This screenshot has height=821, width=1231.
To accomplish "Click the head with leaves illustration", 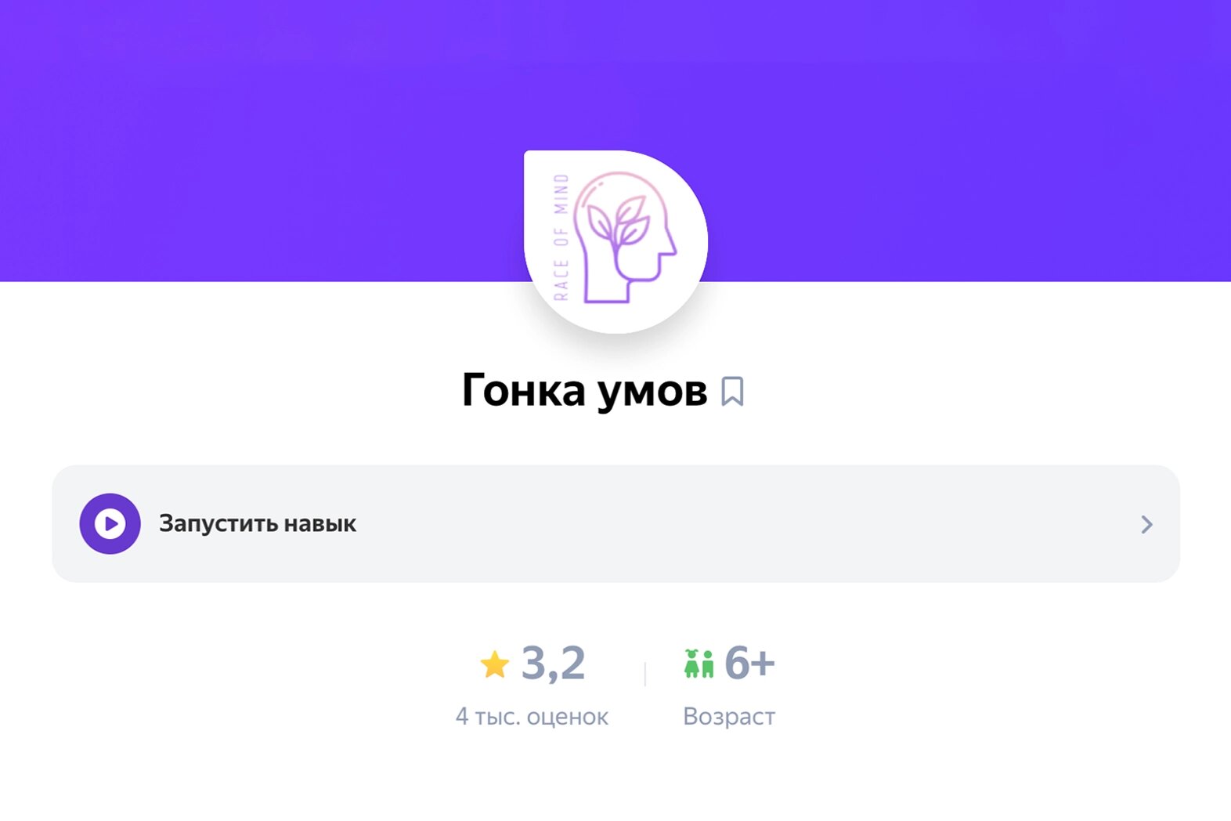I will pos(624,237).
